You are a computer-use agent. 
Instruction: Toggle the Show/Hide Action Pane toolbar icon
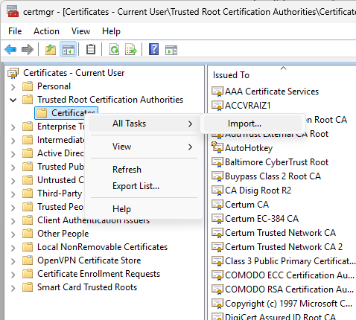171,50
